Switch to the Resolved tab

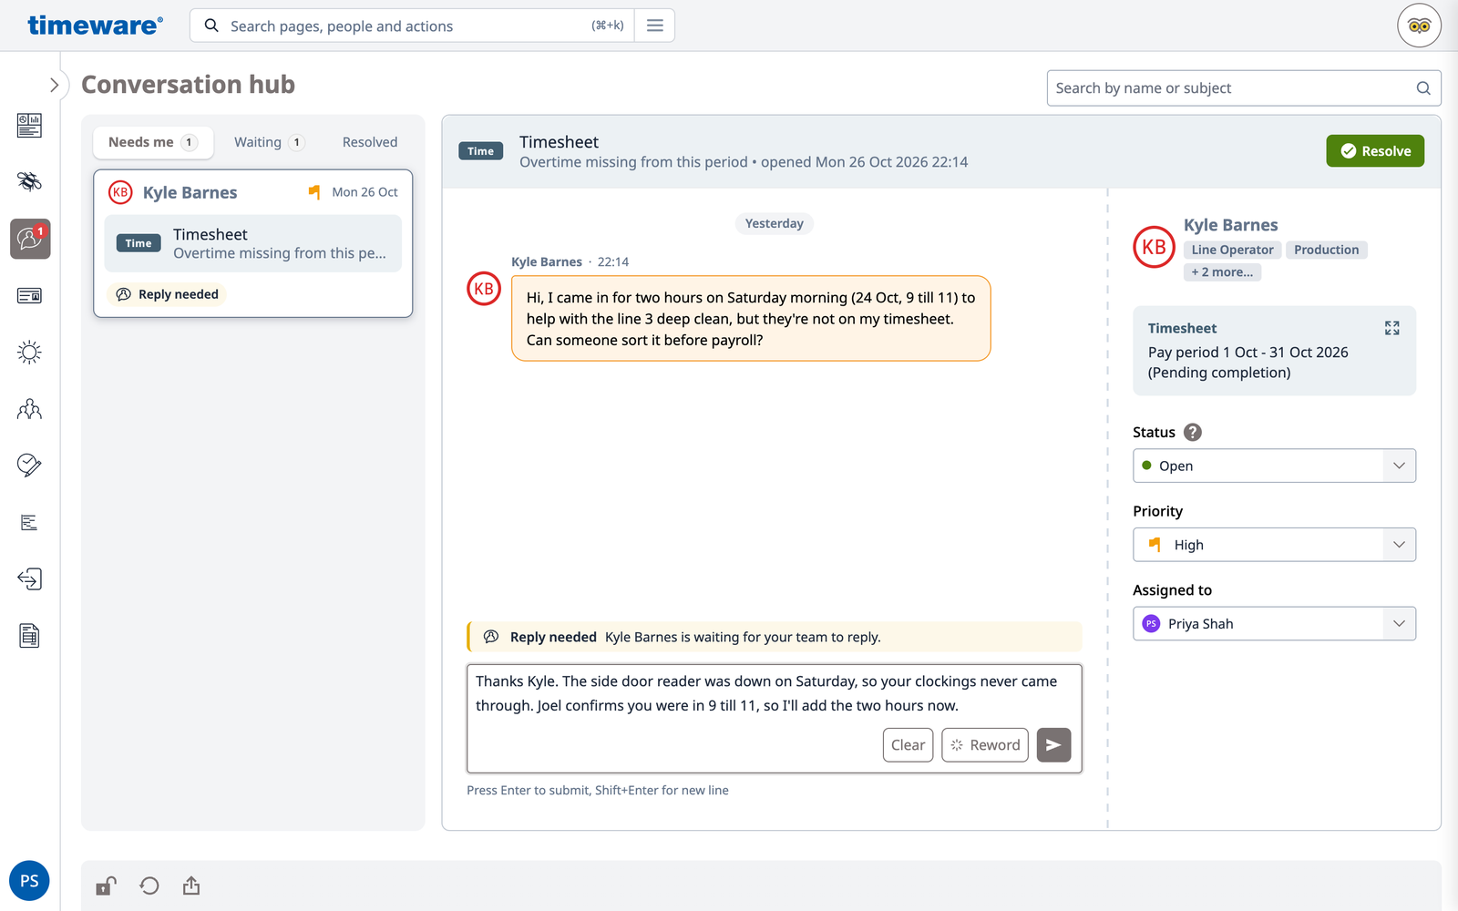370,142
